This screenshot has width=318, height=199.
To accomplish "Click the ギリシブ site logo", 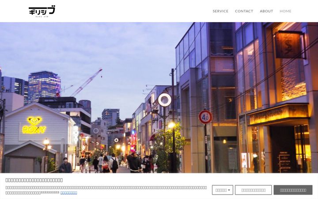I will point(42,11).
